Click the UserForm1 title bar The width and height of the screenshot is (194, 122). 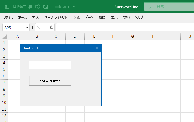[x=61, y=48]
